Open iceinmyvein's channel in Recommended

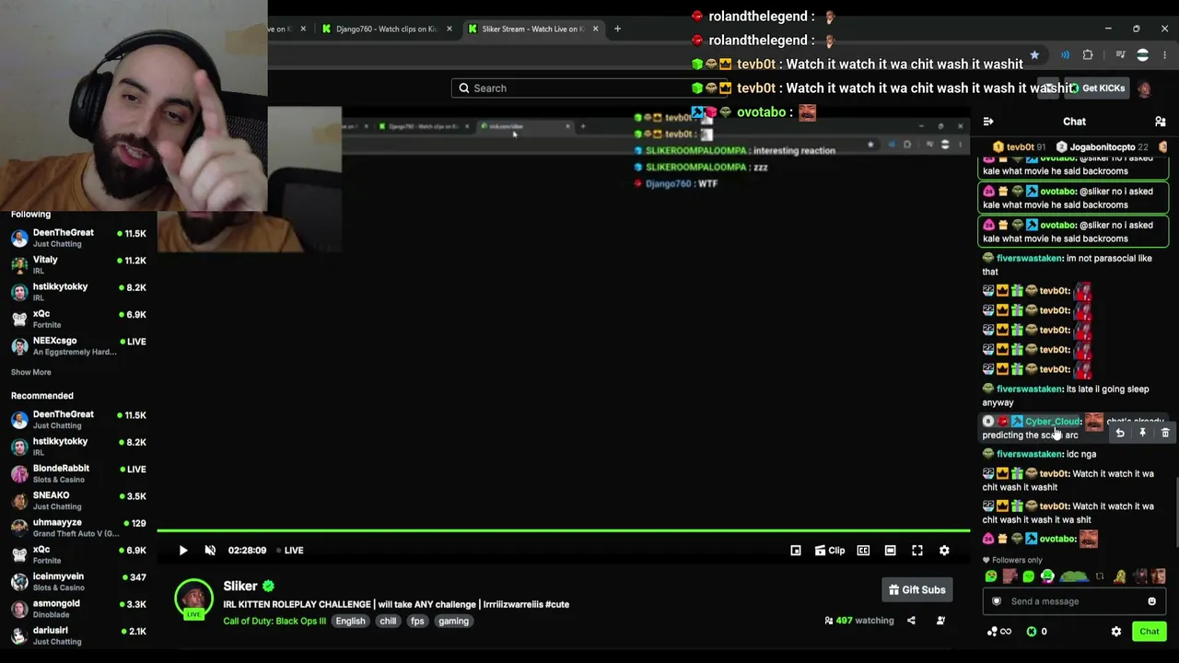coord(78,582)
